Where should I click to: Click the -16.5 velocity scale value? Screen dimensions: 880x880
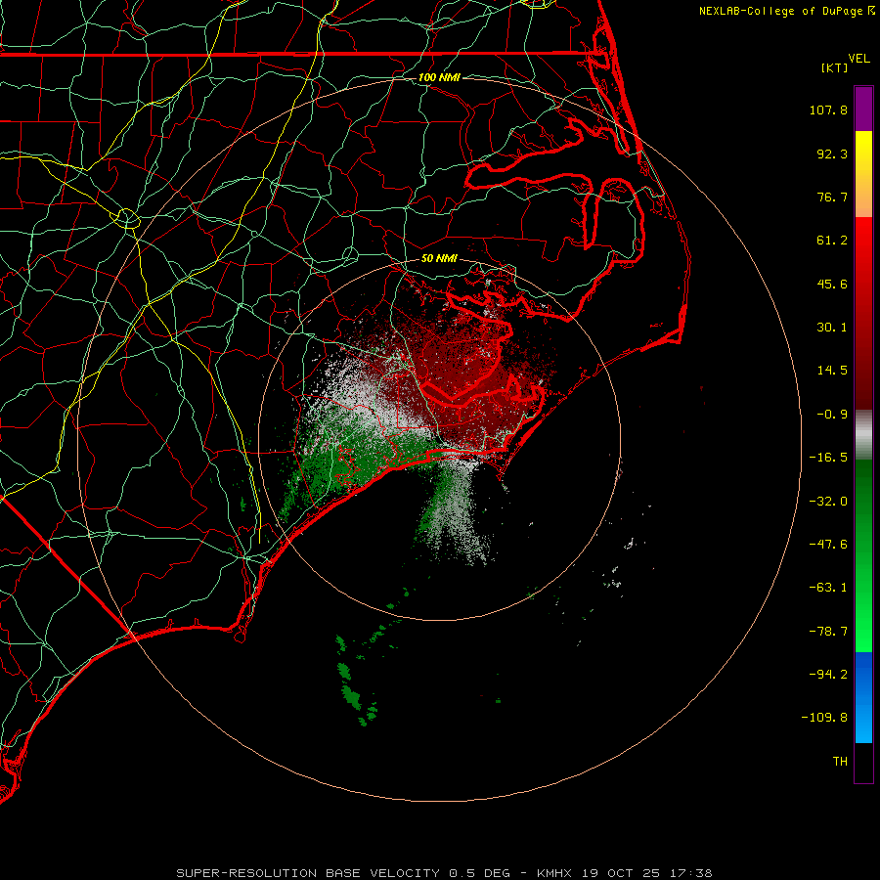coord(828,458)
